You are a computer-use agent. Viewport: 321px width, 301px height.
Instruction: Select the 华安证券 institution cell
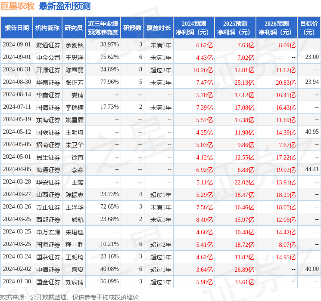pos(48,182)
